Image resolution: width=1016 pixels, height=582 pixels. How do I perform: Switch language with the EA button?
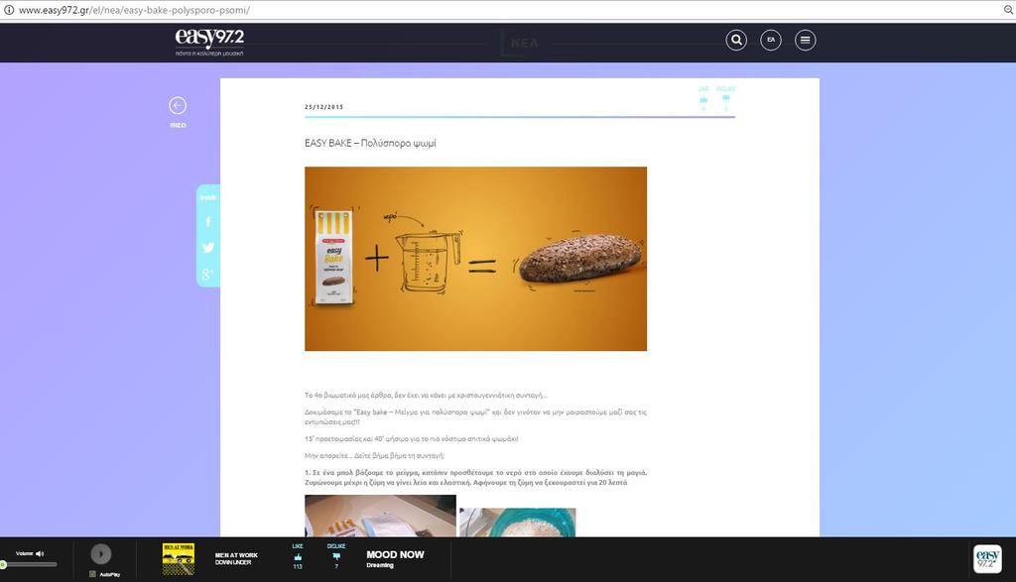click(770, 40)
